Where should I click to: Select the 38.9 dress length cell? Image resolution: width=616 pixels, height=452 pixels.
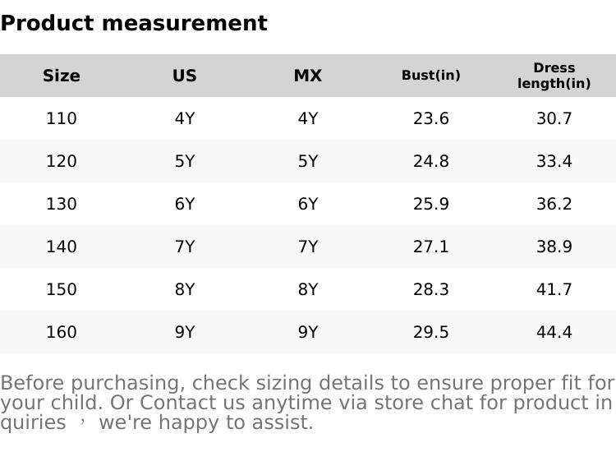tap(554, 247)
